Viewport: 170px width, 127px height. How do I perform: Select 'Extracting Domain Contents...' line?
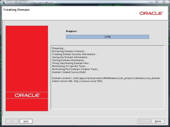coord(69,51)
